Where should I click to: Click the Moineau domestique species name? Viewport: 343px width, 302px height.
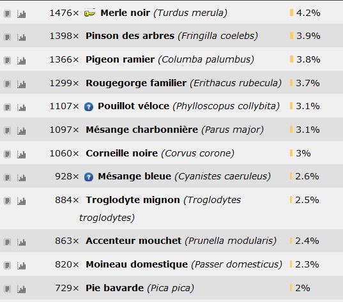click(137, 264)
